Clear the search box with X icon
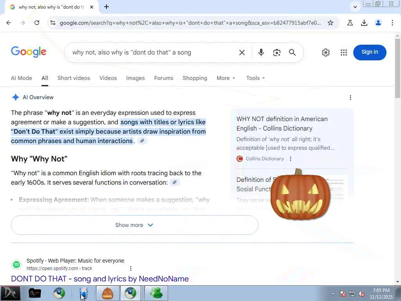The height and width of the screenshot is (301, 401). pos(242,53)
